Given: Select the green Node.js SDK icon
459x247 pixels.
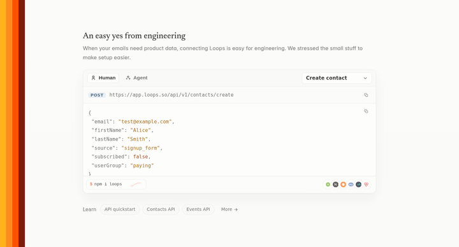Looking at the screenshot, I should pyautogui.click(x=328, y=185).
